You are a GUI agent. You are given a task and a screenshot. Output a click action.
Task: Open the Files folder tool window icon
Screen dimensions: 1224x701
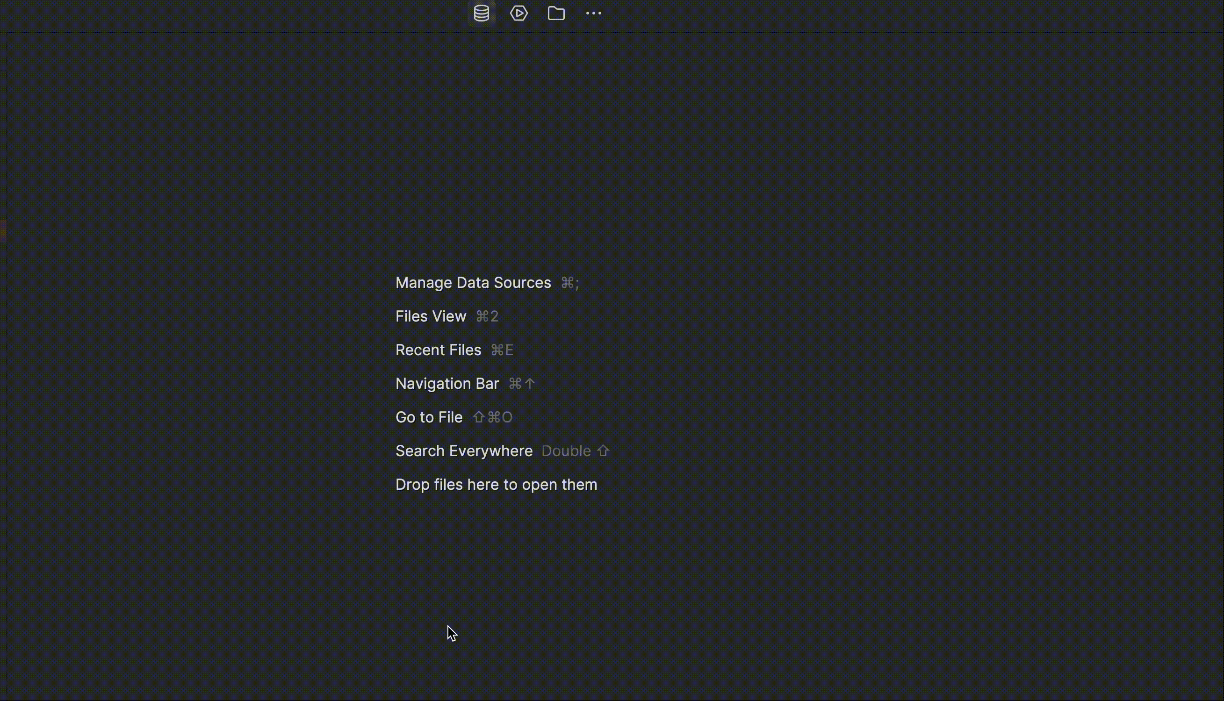click(x=556, y=14)
